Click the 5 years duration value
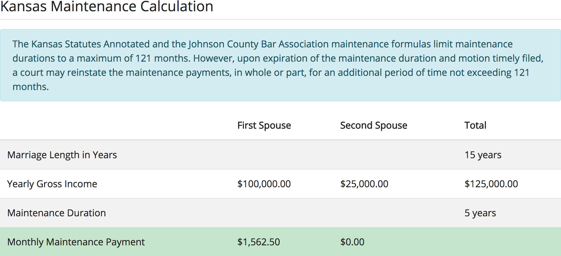 click(480, 213)
